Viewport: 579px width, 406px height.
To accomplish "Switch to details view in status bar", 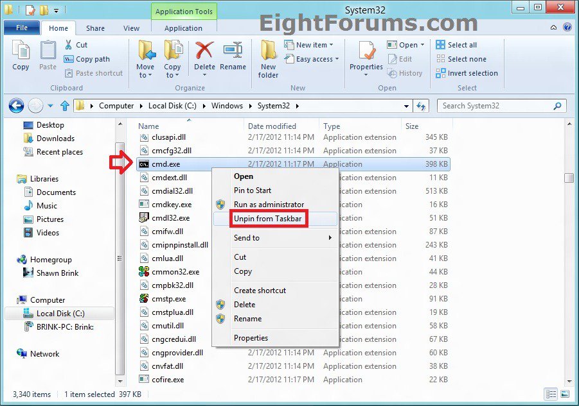I will point(551,394).
